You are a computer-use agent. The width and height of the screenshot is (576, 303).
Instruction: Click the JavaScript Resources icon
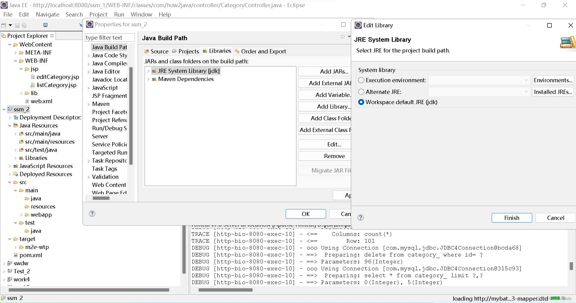click(x=16, y=166)
